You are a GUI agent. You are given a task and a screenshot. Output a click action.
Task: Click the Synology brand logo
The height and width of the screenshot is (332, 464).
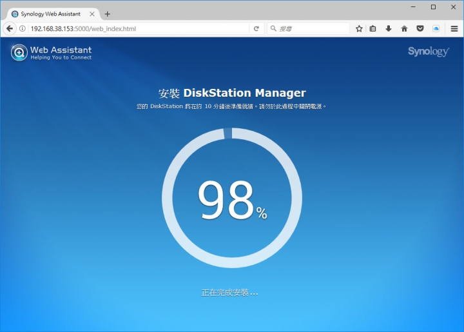(x=429, y=52)
